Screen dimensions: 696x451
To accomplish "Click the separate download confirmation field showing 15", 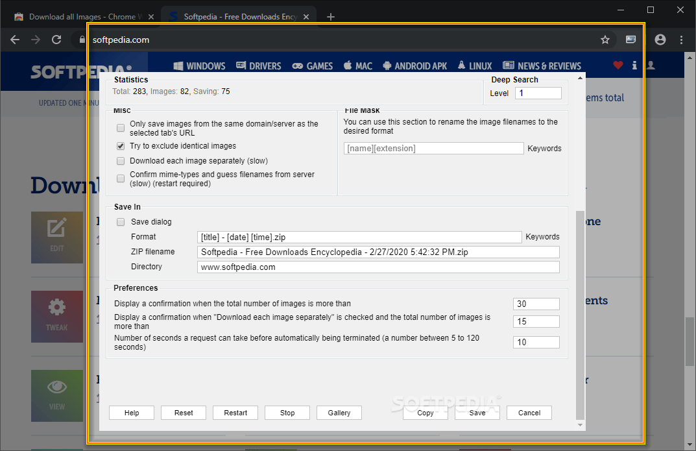I will 536,321.
